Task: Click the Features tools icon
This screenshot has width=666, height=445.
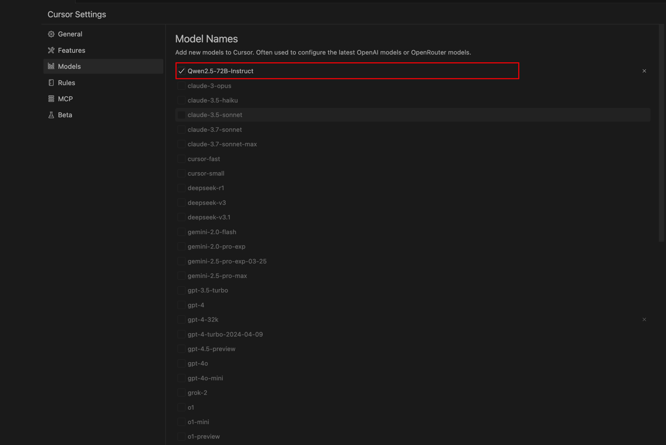Action: pos(51,50)
